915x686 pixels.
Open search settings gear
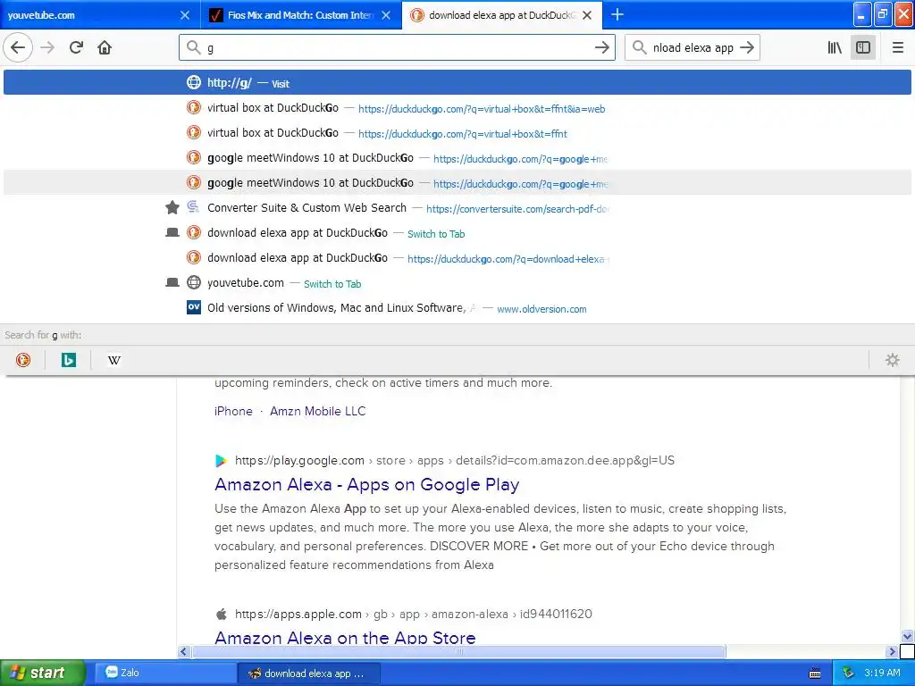[x=893, y=360]
